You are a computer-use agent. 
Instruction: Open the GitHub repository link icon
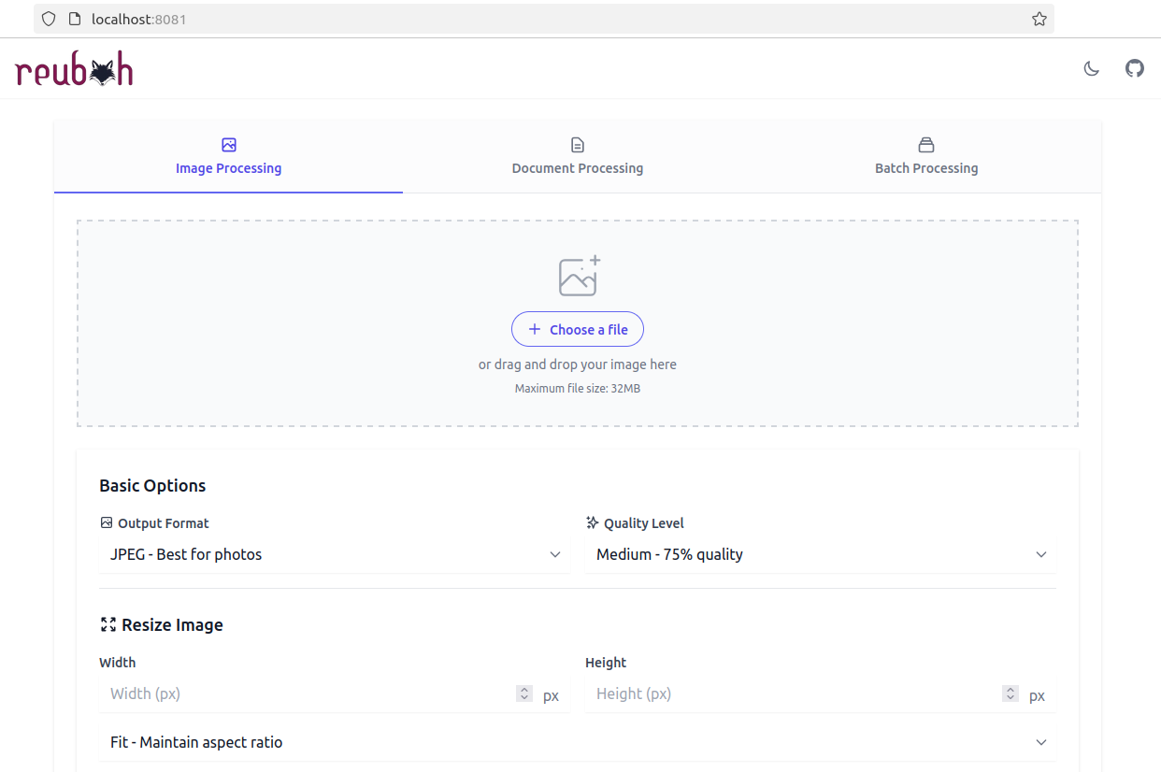click(x=1134, y=68)
